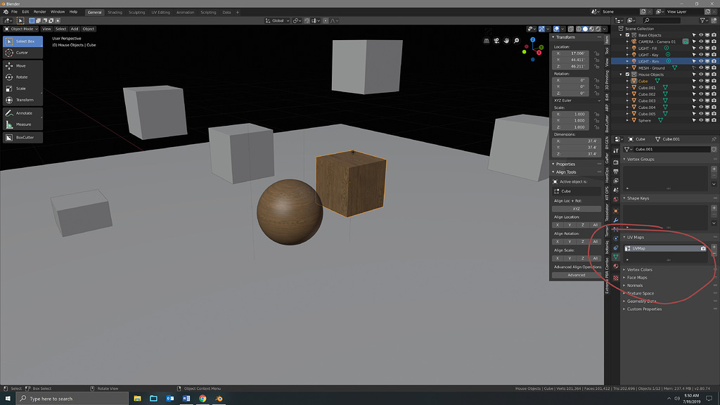Choose the Move tool
The width and height of the screenshot is (720, 405).
(22, 65)
